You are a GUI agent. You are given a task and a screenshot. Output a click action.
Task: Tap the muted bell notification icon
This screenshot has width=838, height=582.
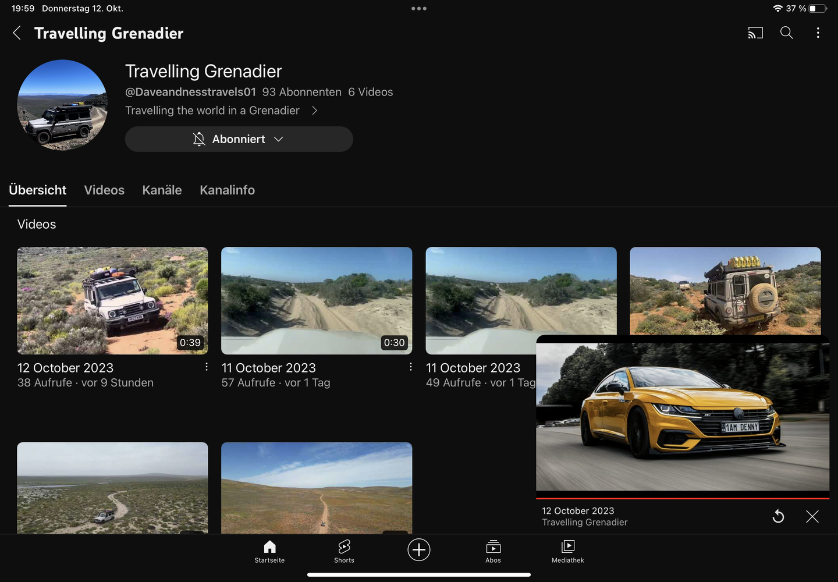click(x=199, y=139)
